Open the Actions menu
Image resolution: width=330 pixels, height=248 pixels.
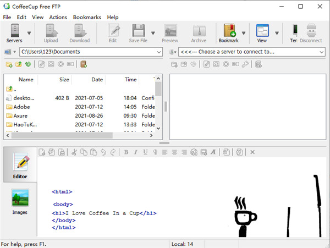point(58,17)
